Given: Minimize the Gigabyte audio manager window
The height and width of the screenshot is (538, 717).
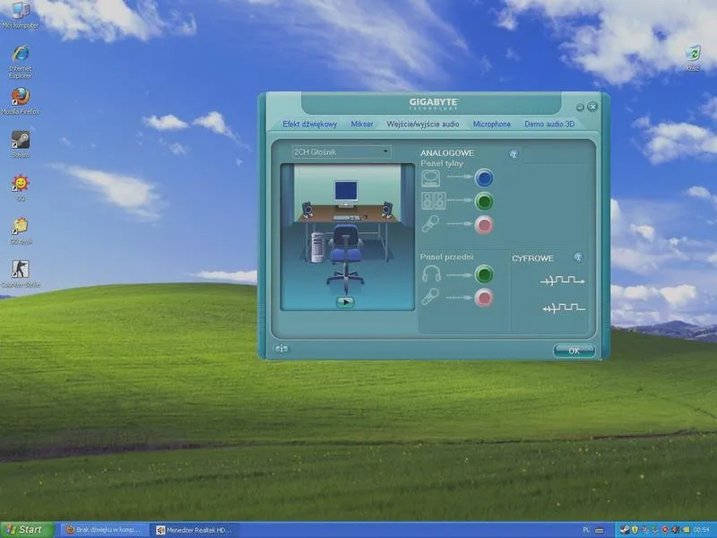Looking at the screenshot, I should point(580,107).
